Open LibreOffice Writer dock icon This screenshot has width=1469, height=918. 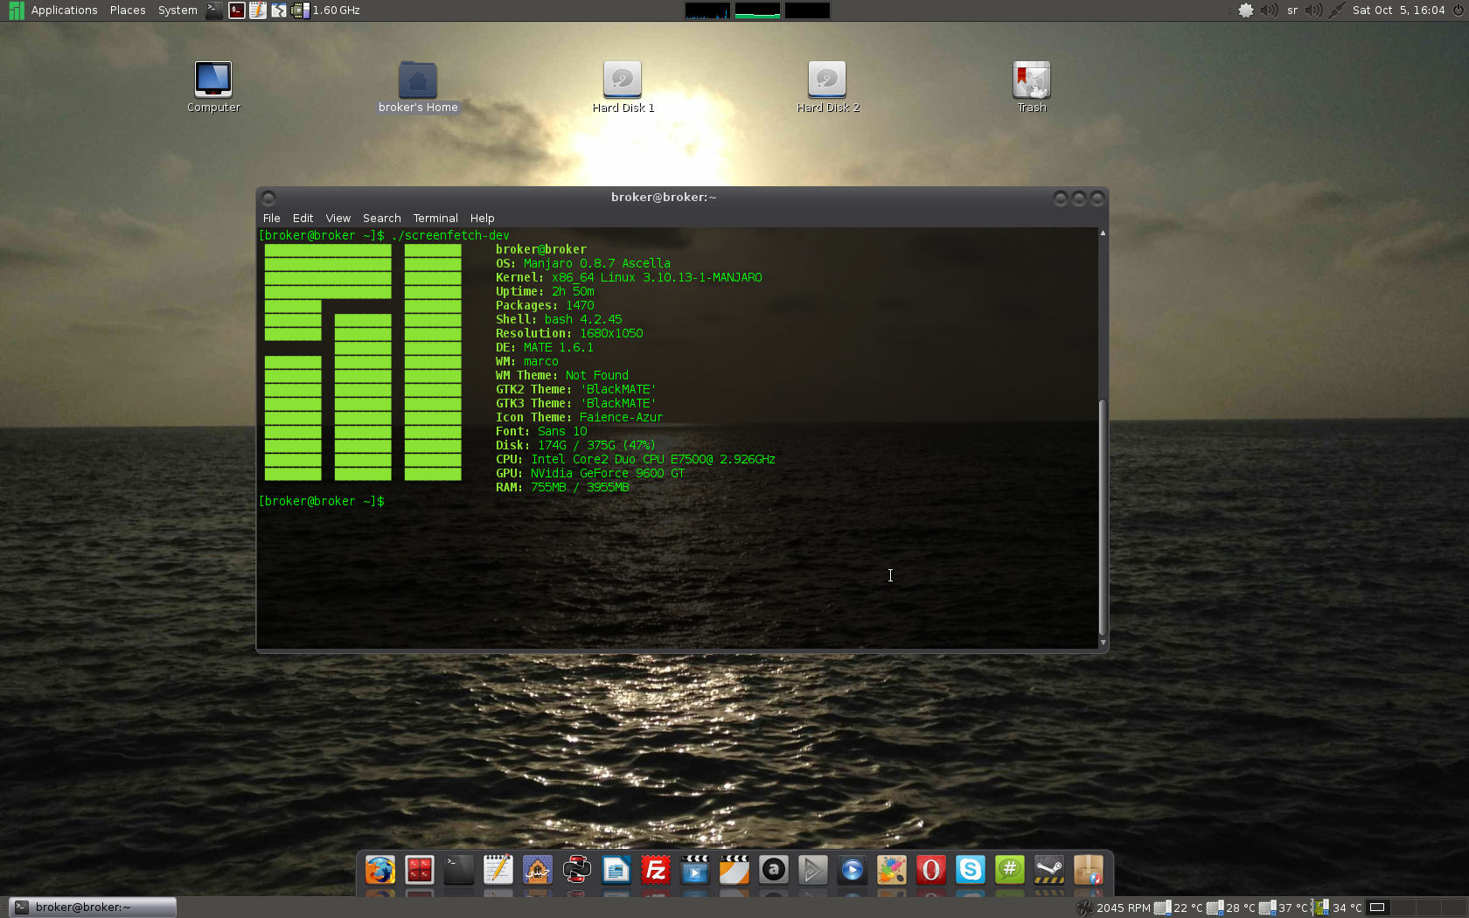[616, 870]
